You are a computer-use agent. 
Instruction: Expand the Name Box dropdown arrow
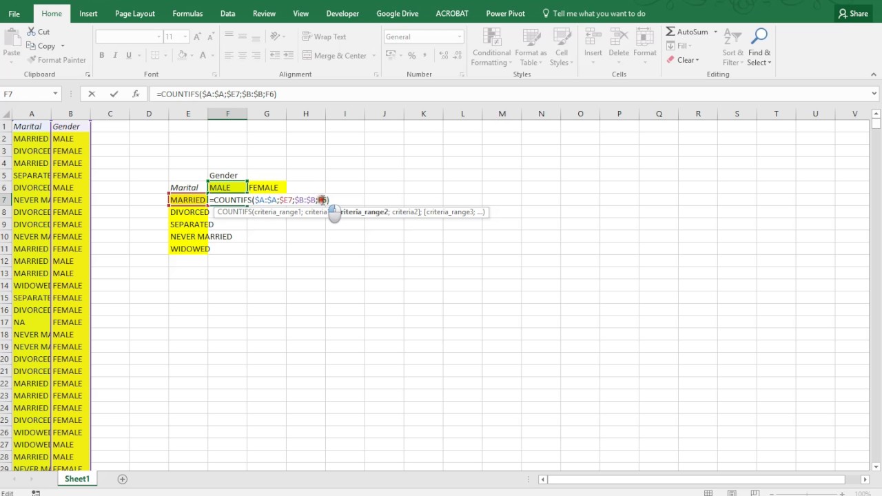click(55, 94)
